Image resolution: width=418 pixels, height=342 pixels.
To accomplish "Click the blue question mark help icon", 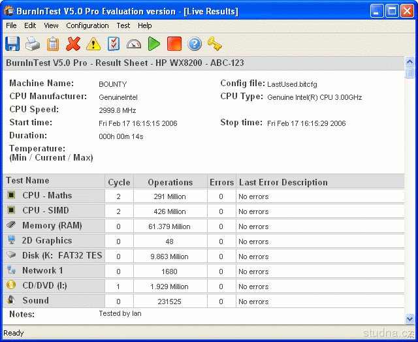I will [194, 44].
